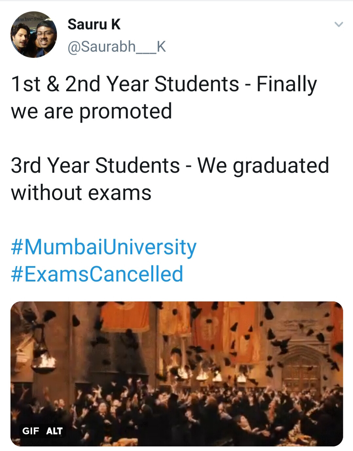Open the #MumbaiUniversity hashtag
Viewport: 353px width, 451px height.
coord(103,247)
